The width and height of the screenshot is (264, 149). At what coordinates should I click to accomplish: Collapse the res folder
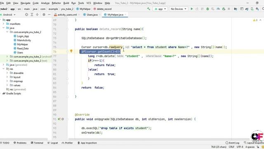pyautogui.click(x=3, y=69)
